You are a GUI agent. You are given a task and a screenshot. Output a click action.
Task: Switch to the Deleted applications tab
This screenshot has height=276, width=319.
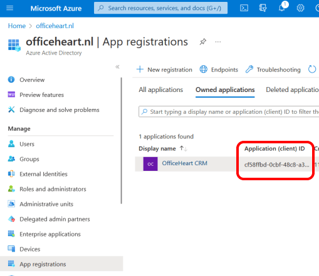tap(292, 89)
